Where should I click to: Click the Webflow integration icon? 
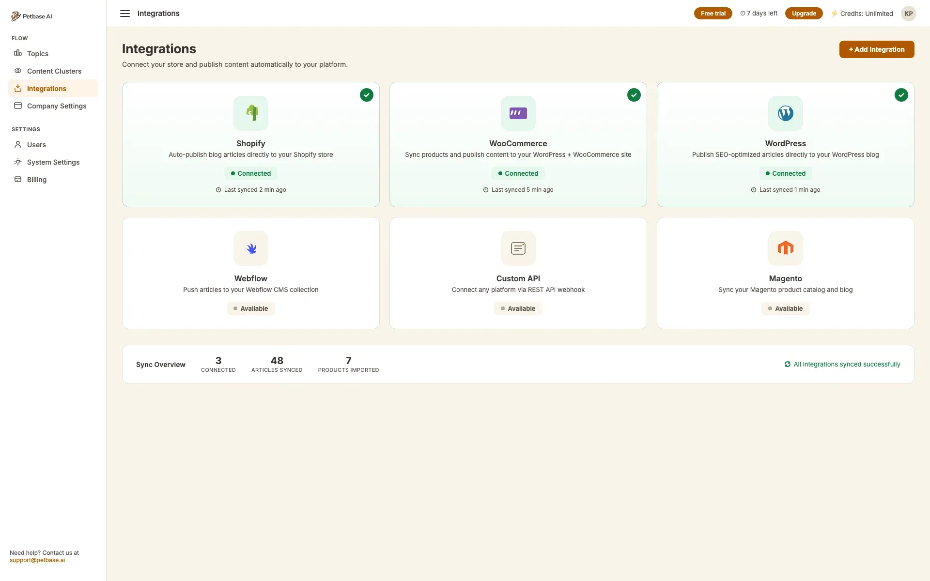pos(250,248)
